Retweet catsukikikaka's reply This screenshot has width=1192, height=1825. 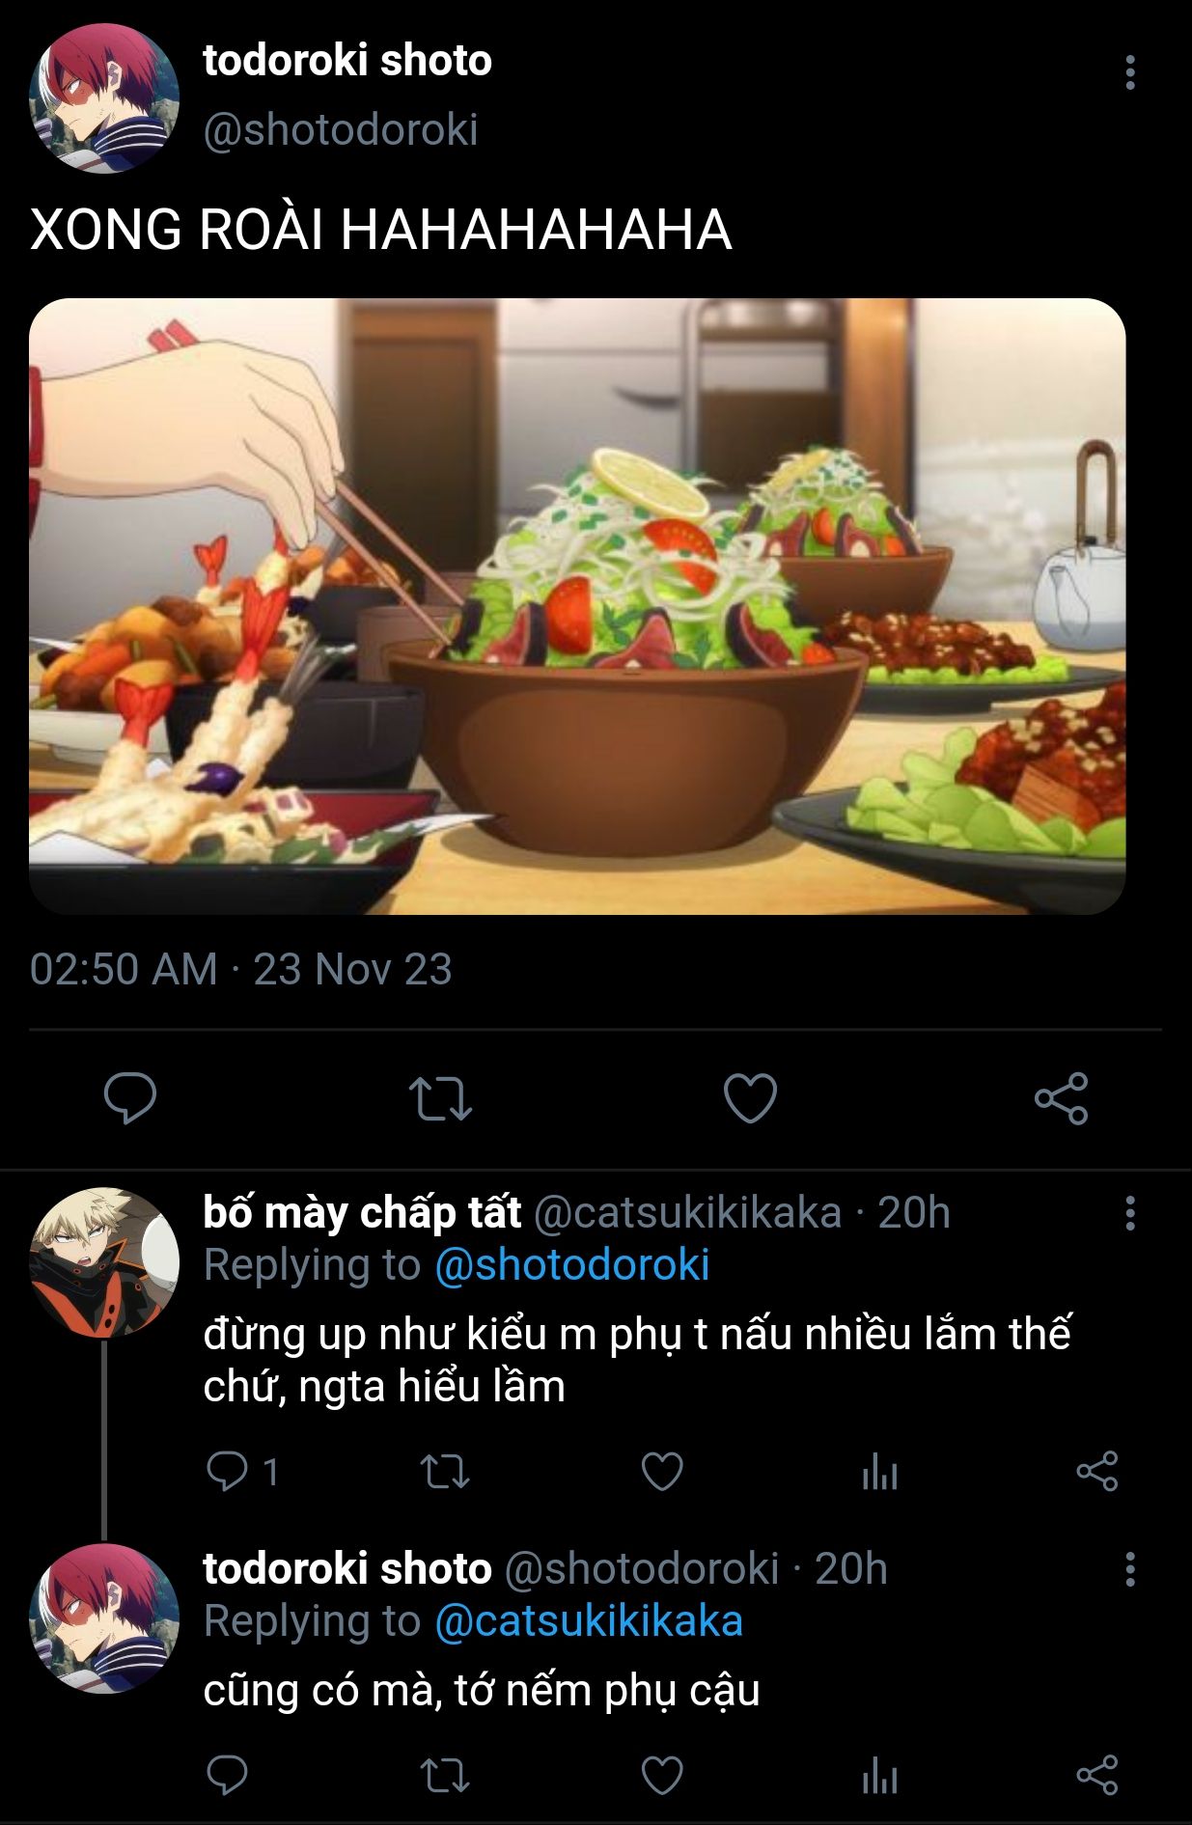point(445,1472)
